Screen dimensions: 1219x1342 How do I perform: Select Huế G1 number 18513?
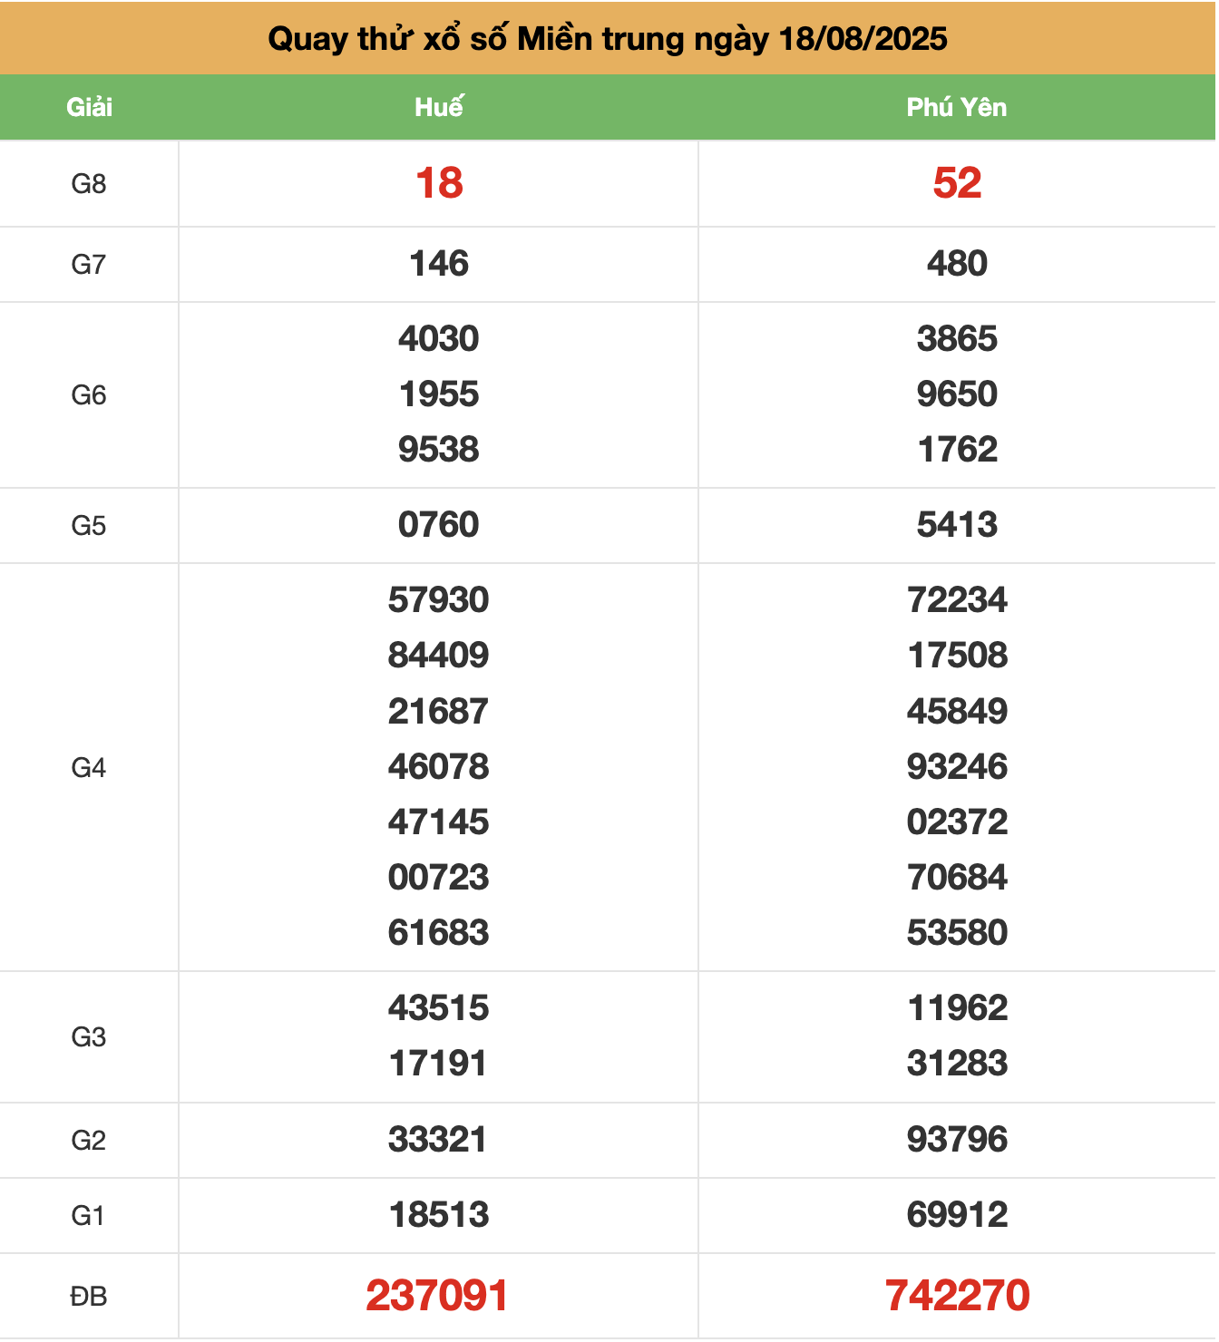(439, 1215)
